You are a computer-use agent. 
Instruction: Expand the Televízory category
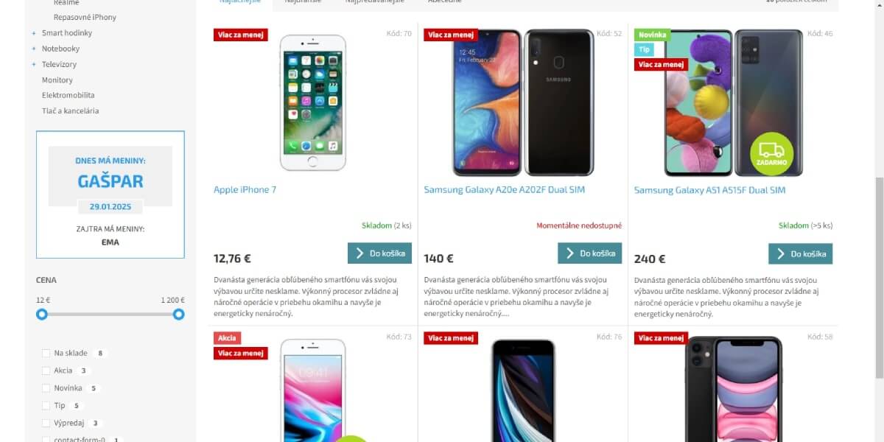coord(34,64)
